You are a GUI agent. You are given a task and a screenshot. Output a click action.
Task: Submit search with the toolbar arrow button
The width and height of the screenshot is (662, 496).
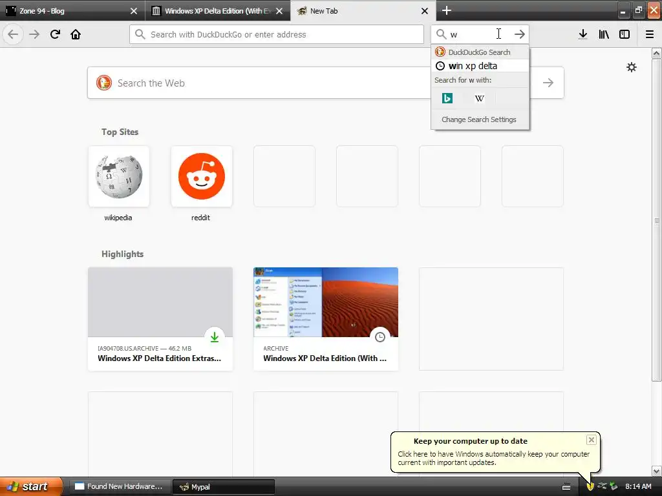point(520,34)
